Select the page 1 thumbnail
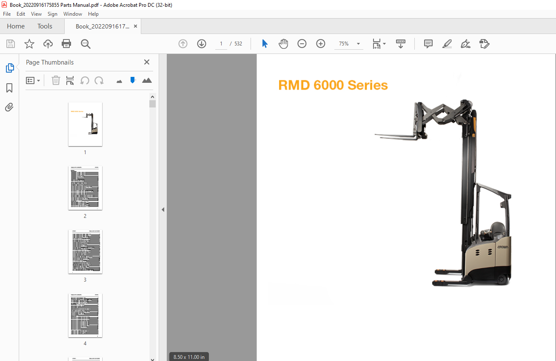 (85, 124)
